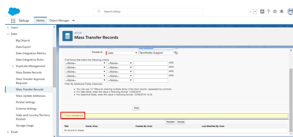Open Mass Transfer Approval Requests

pyautogui.click(x=30, y=81)
